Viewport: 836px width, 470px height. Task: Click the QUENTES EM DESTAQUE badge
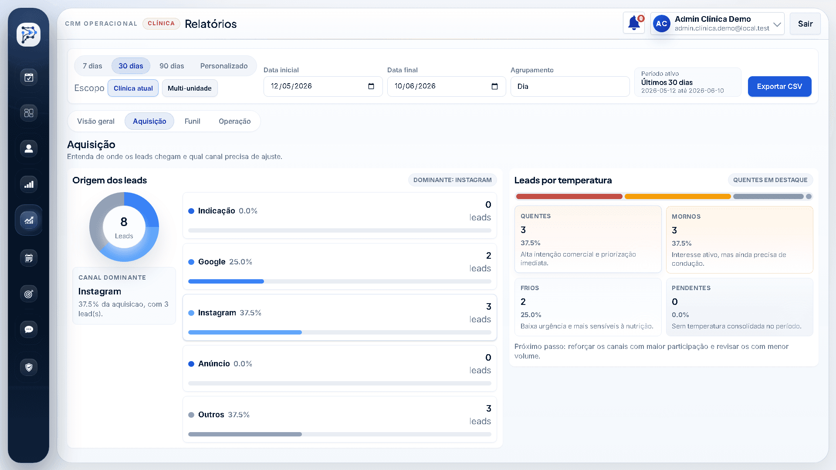tap(770, 180)
